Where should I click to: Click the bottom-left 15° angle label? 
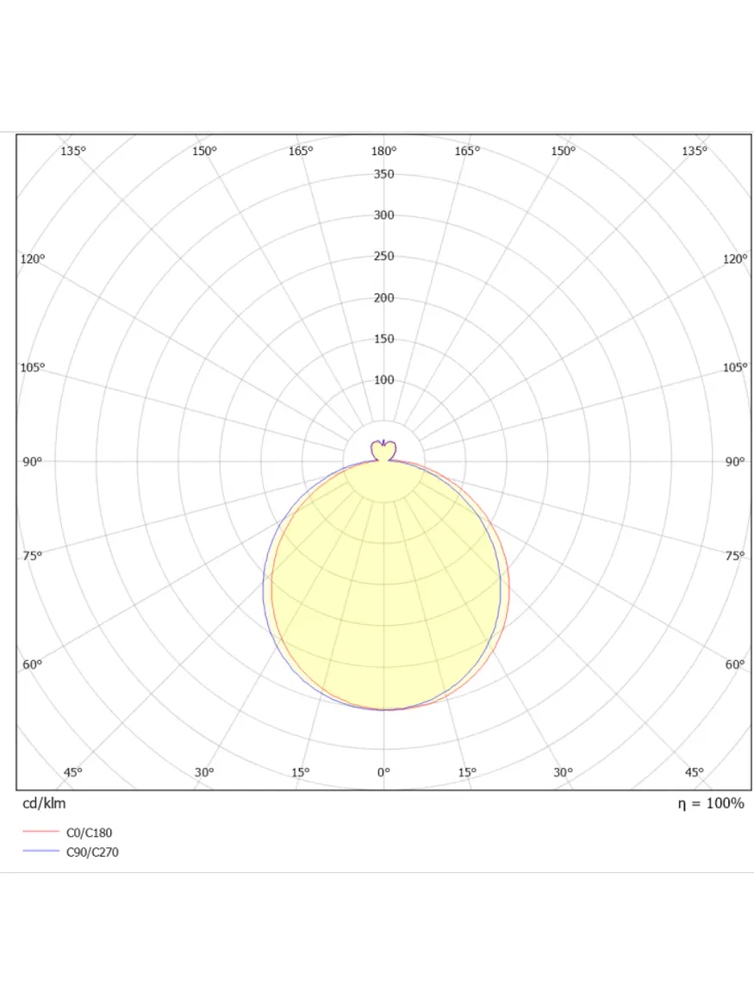[x=301, y=772]
